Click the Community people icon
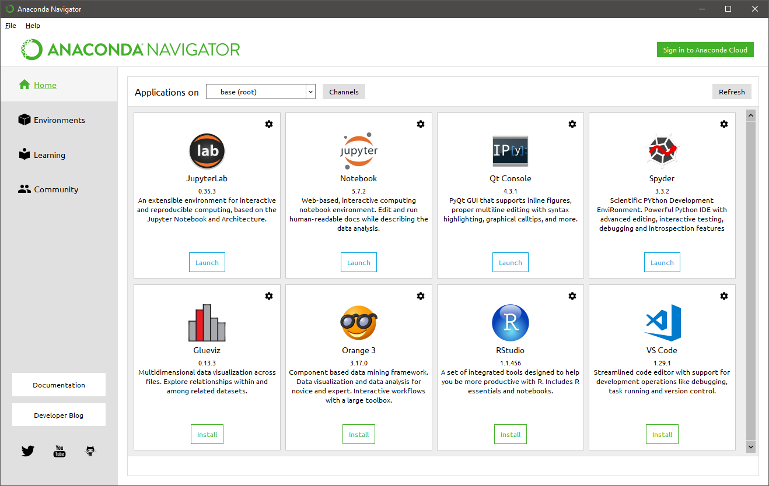769x486 pixels. click(x=25, y=189)
